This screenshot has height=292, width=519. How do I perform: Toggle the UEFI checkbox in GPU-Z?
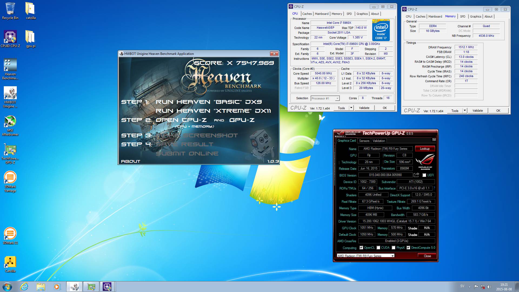pyautogui.click(x=424, y=175)
